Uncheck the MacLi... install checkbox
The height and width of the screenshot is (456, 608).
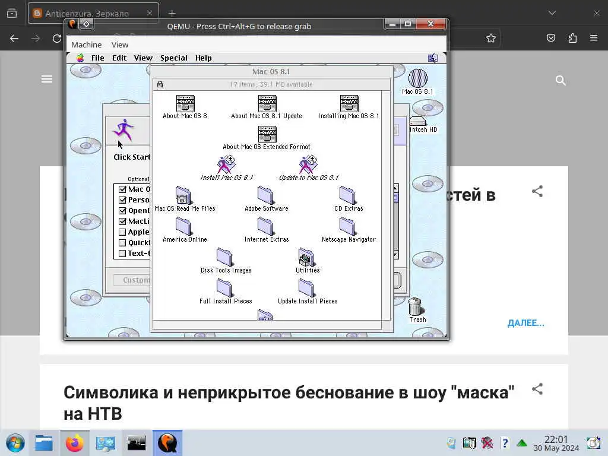point(122,221)
